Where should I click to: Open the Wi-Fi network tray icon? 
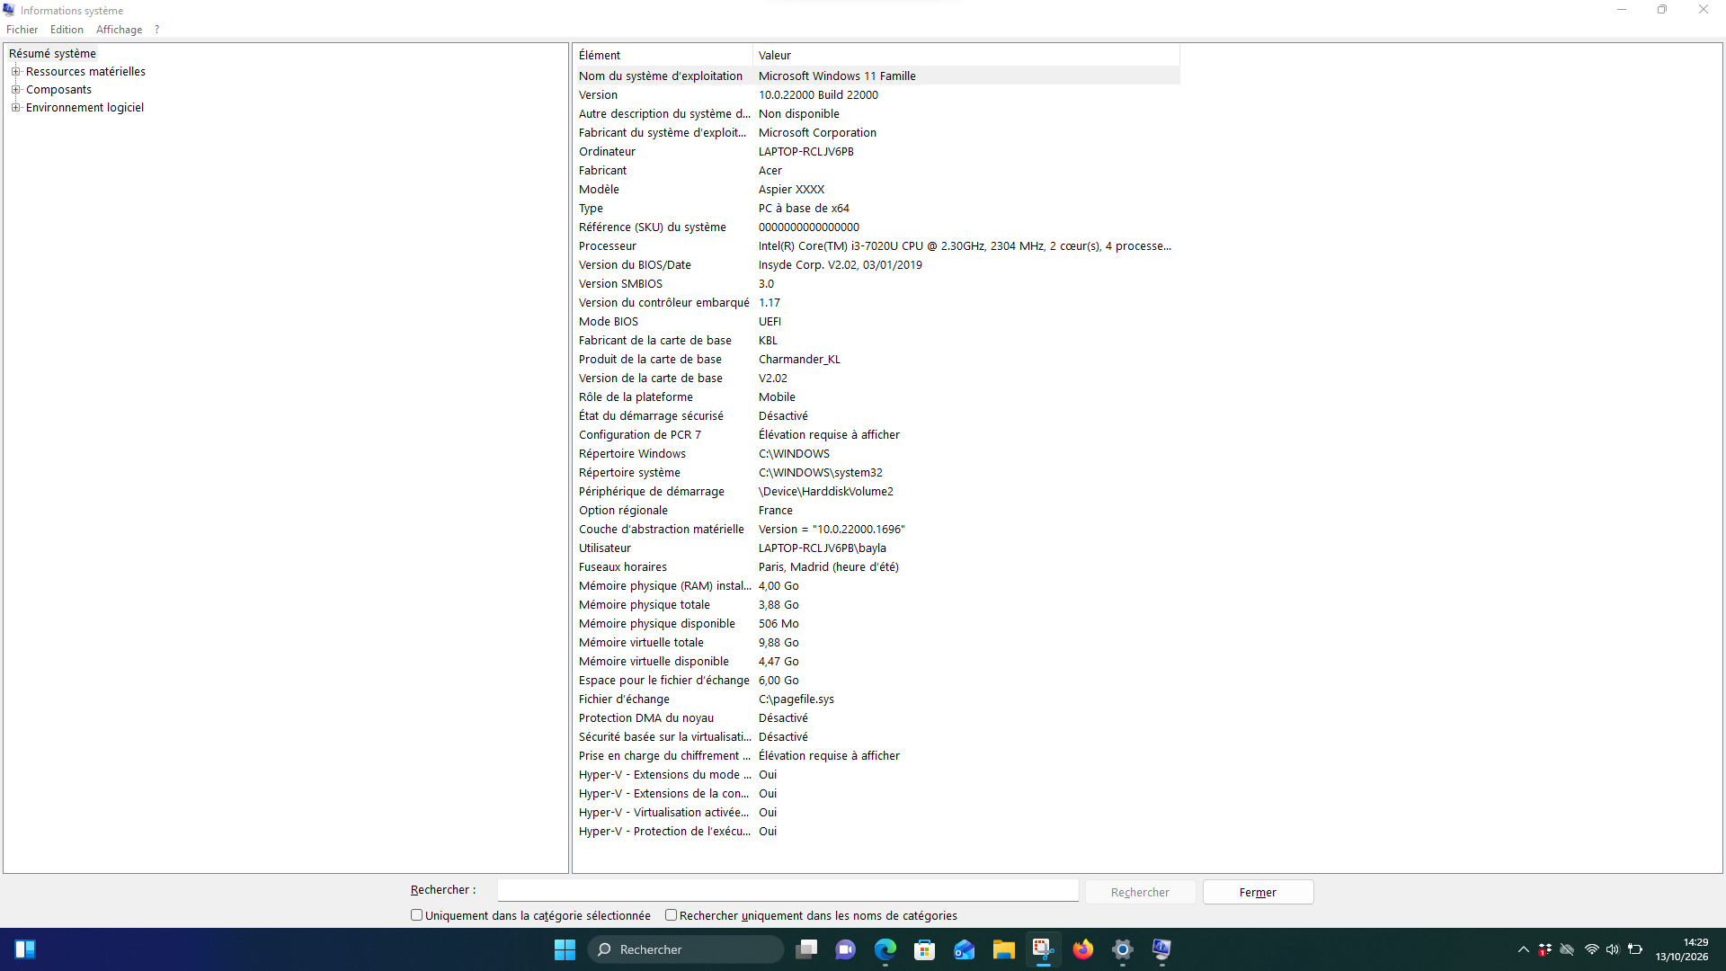pyautogui.click(x=1592, y=949)
